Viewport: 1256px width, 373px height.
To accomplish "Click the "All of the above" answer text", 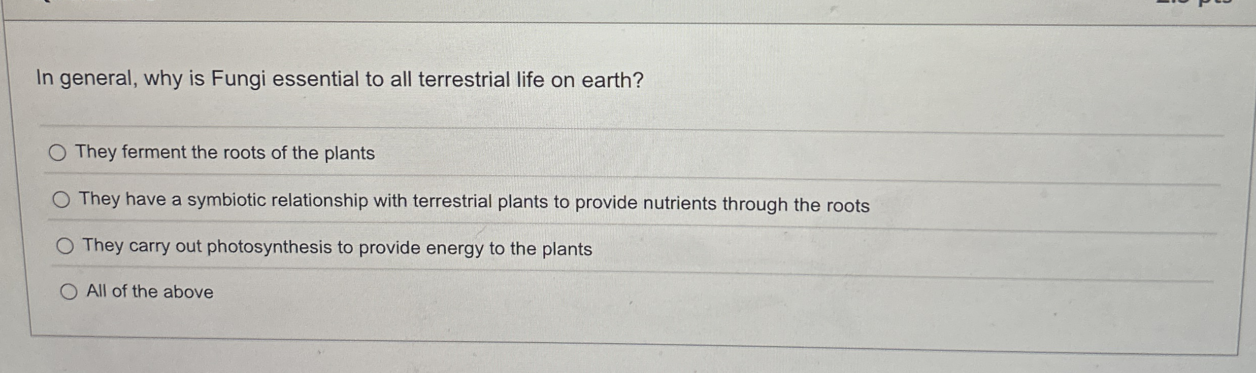I will [150, 291].
